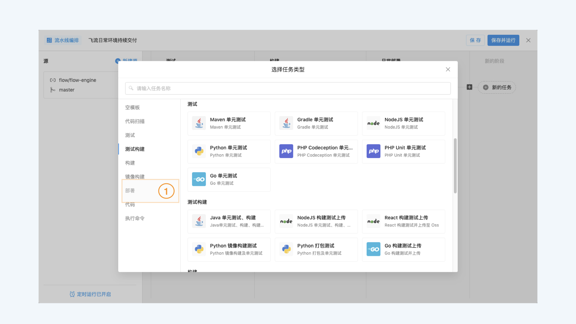This screenshot has height=324, width=576.
Task: Click the branch icon beside master
Action: click(53, 90)
